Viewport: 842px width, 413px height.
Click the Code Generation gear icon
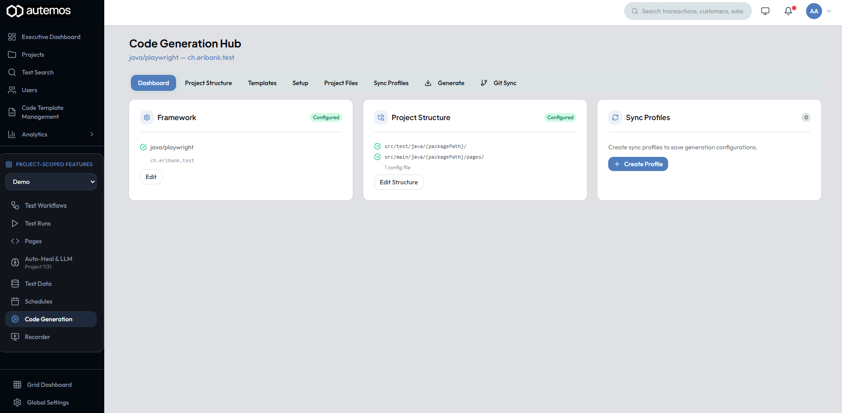click(15, 319)
